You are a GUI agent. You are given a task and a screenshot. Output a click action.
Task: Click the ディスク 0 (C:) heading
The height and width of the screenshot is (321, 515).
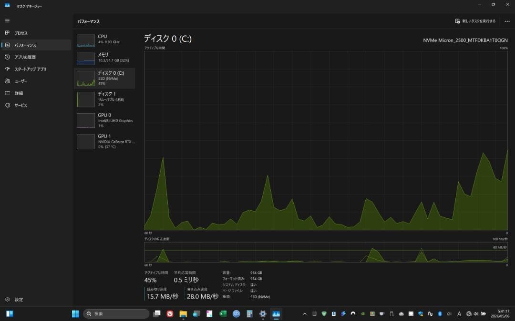(167, 39)
